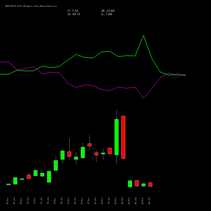The width and height of the screenshot is (211, 211).
Task: Click the 07 Jan date label
Action: pyautogui.click(x=8, y=201)
